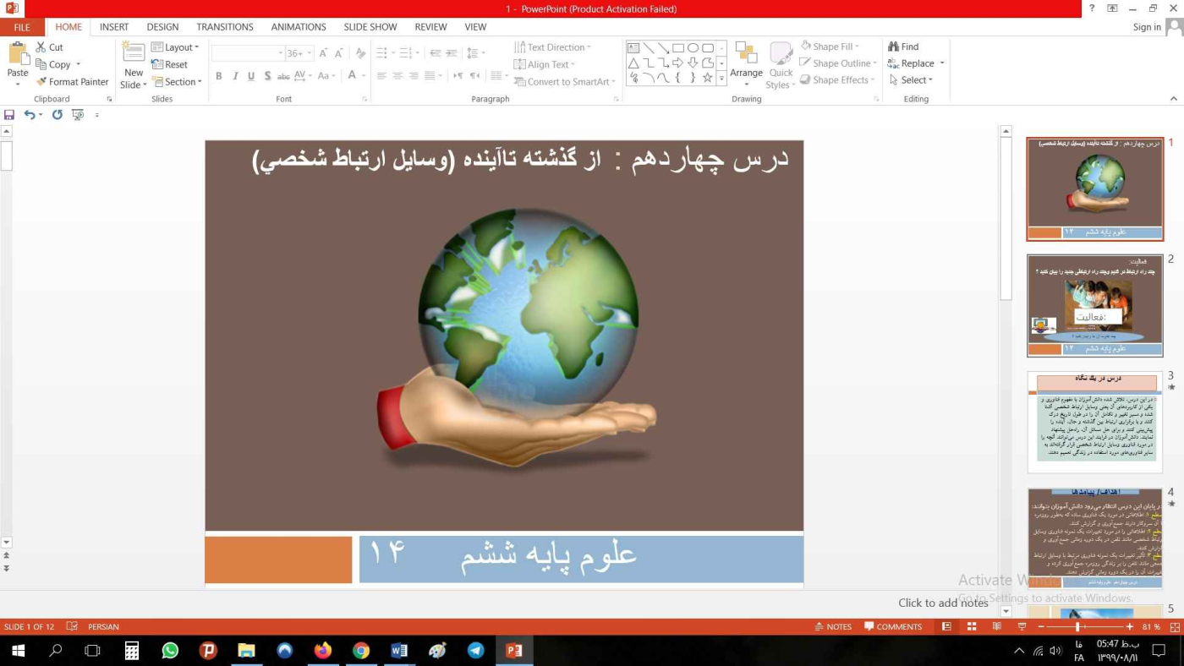
Task: Open the FILE menu tab
Action: [22, 27]
